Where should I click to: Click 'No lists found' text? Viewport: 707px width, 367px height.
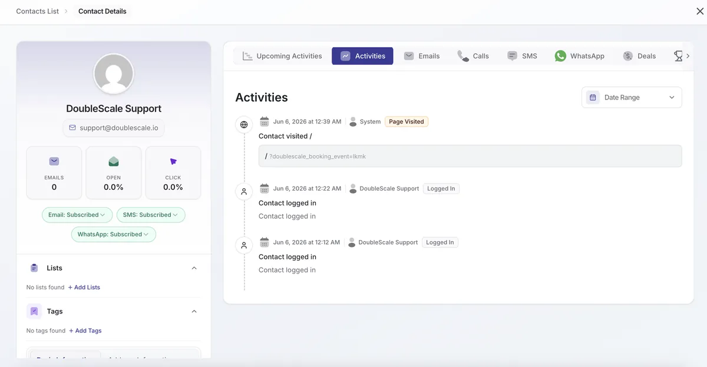coord(45,288)
